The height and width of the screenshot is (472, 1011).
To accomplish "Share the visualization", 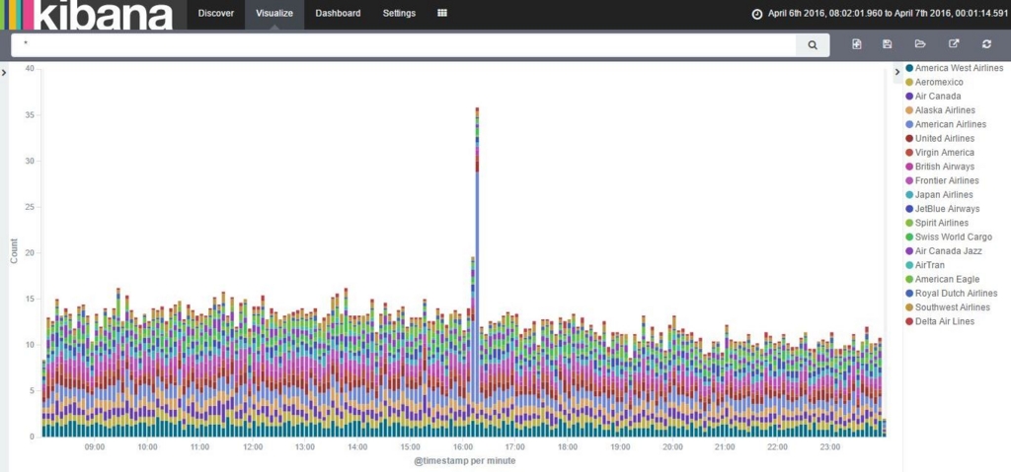I will 954,44.
